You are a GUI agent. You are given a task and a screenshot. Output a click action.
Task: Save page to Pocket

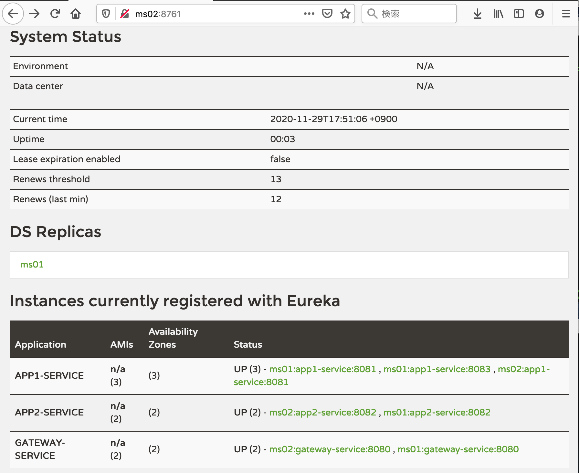click(x=327, y=14)
